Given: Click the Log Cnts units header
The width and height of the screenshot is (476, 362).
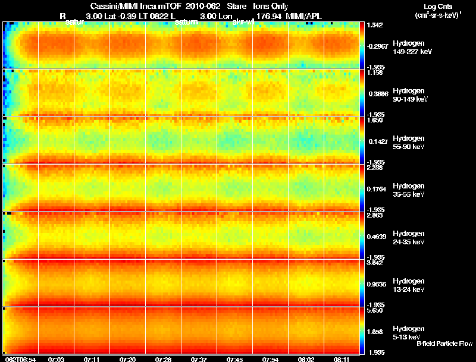Looking at the screenshot, I should click(438, 7).
